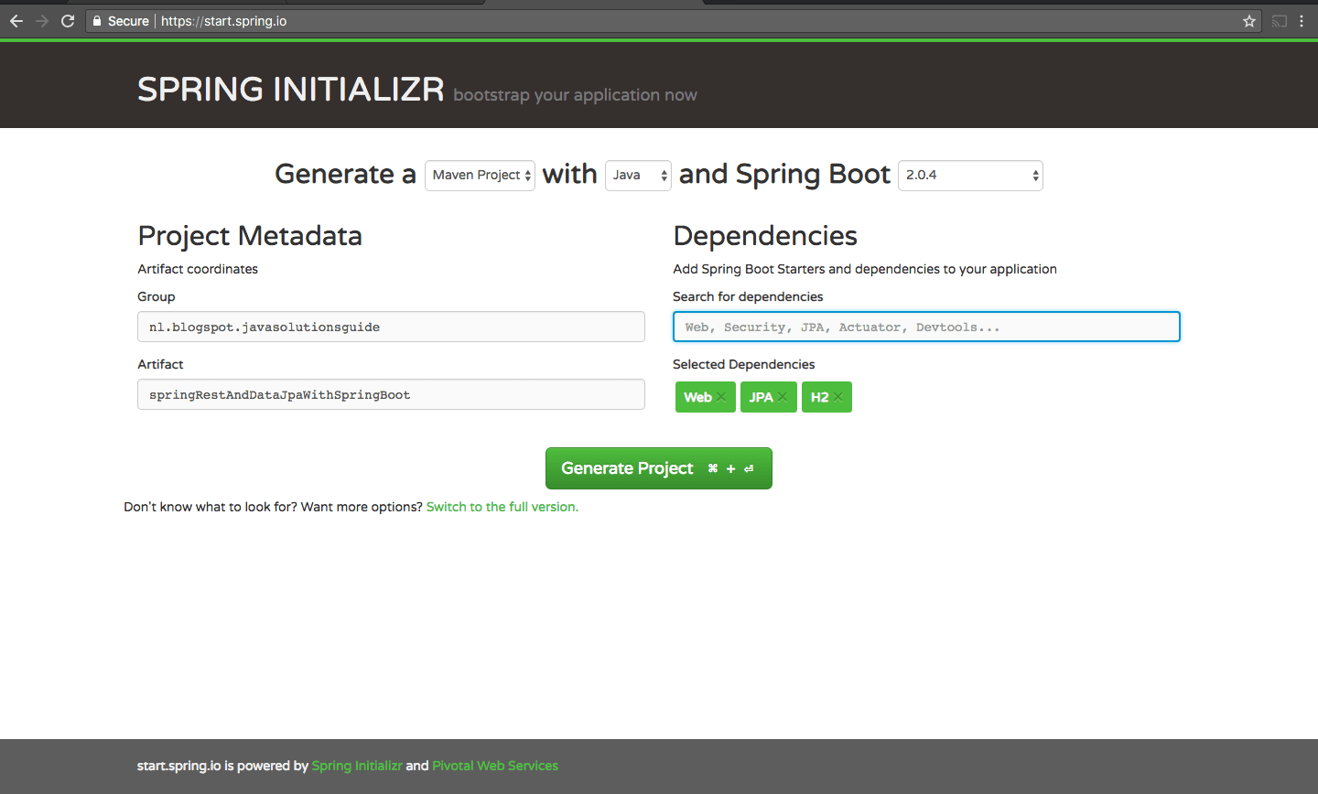Click the browser forward arrow
The image size is (1318, 794).
pyautogui.click(x=42, y=21)
